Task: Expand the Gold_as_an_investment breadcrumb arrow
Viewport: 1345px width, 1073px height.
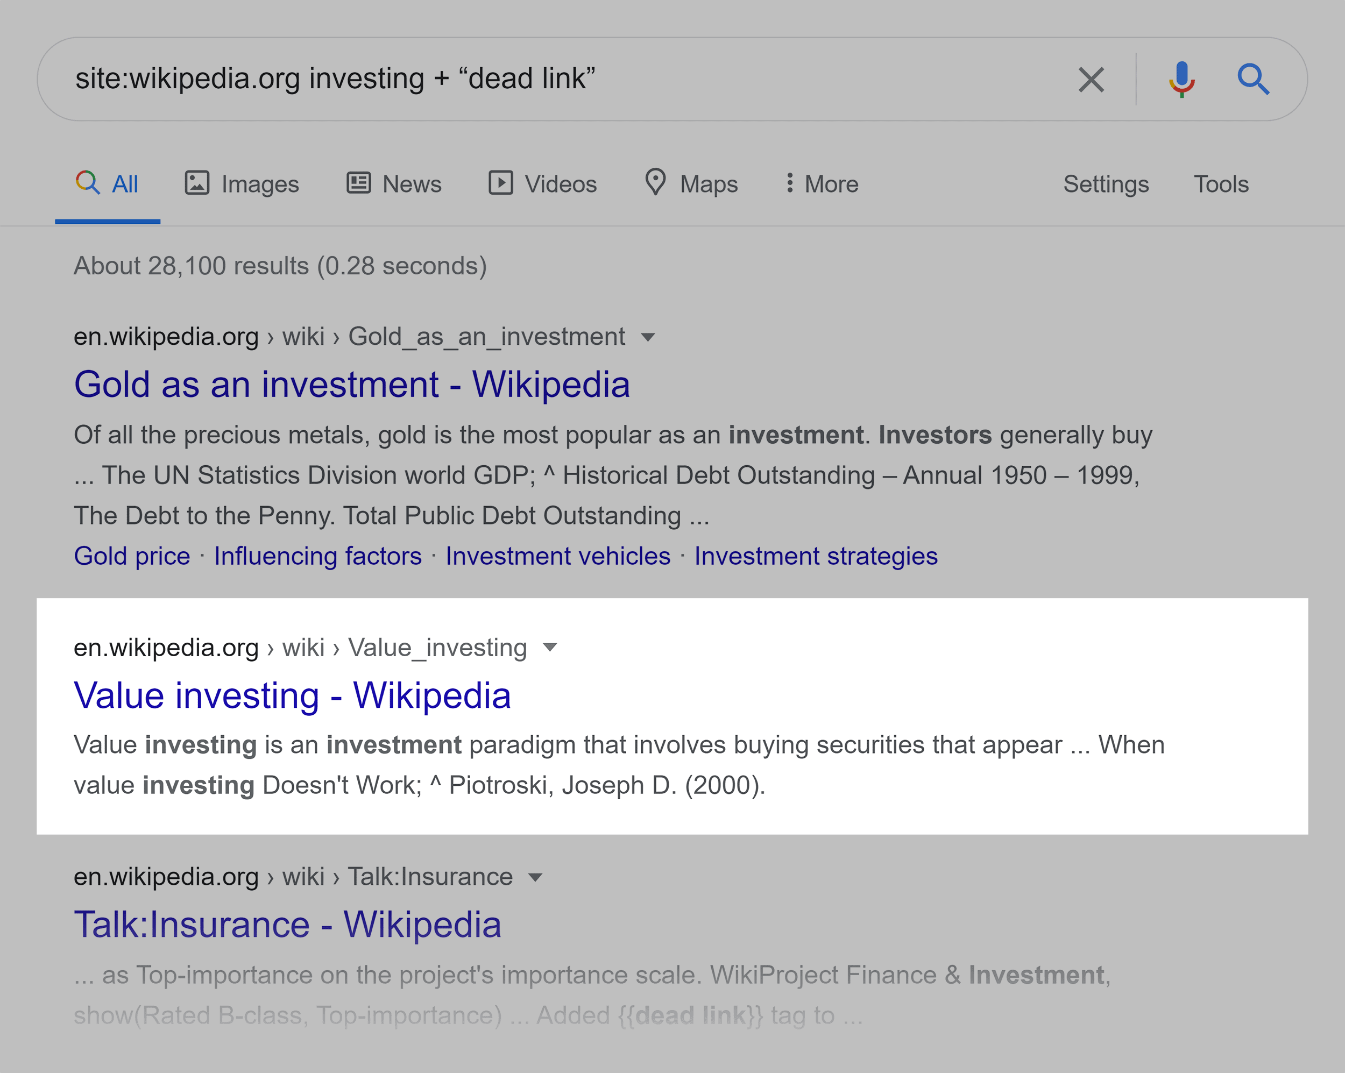Action: [648, 337]
